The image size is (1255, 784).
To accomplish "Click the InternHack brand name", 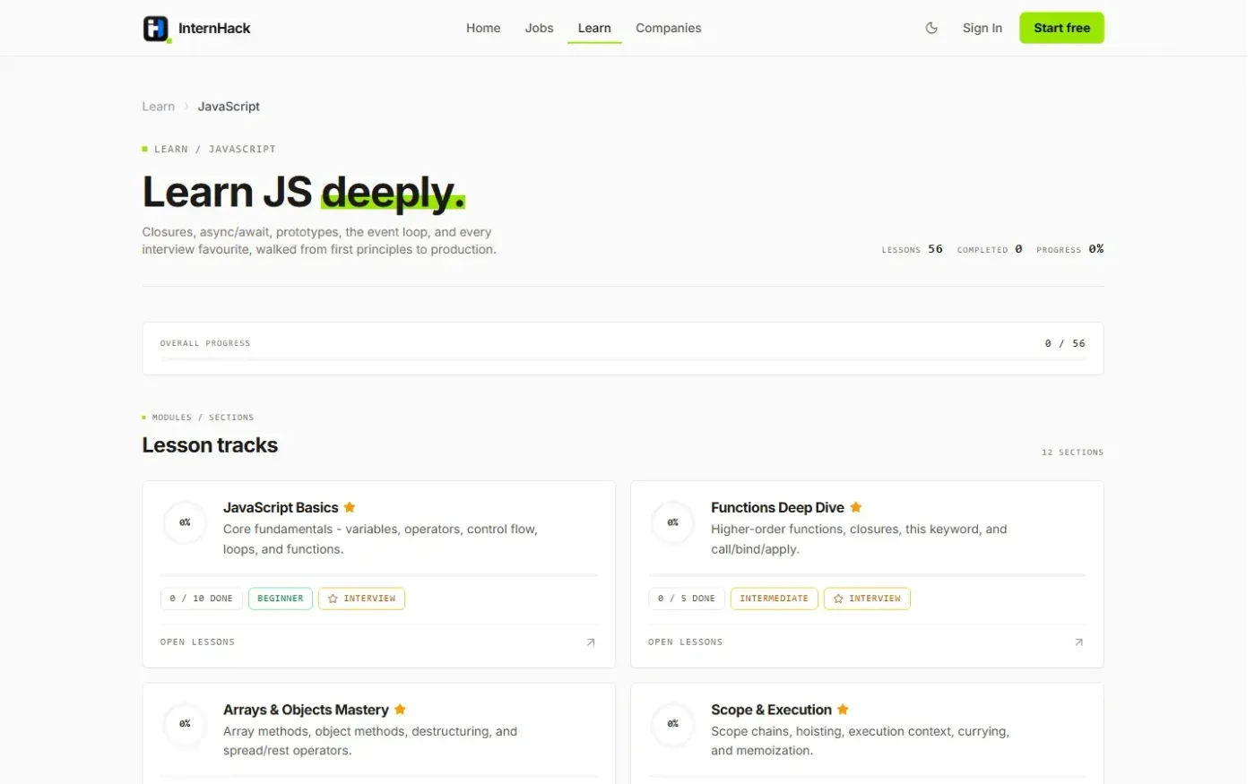I will [216, 29].
